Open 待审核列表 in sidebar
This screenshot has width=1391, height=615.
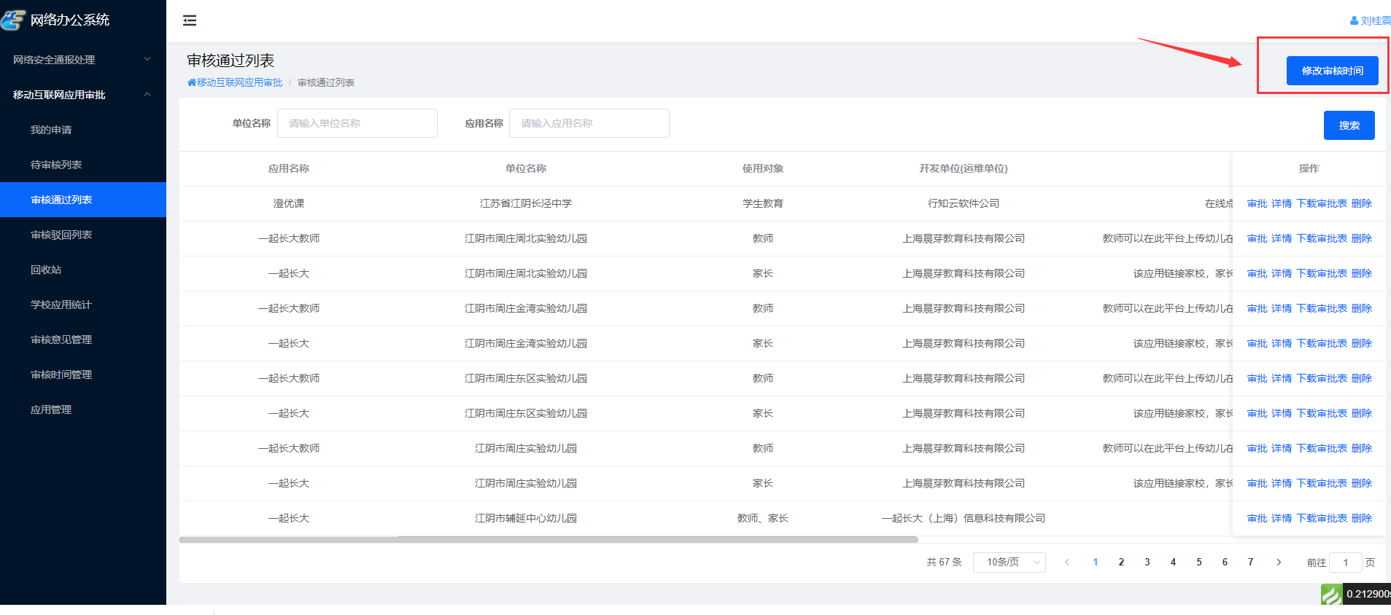56,165
